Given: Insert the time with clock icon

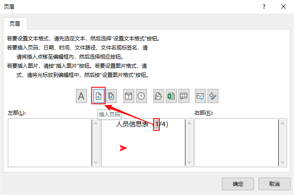Looking at the screenshot, I should [x=141, y=96].
